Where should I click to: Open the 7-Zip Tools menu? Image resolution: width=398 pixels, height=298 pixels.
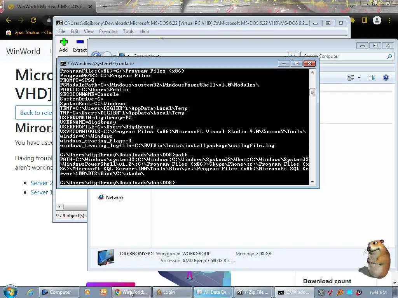128,31
